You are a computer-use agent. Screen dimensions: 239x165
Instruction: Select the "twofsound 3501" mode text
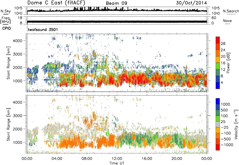[x=43, y=29]
